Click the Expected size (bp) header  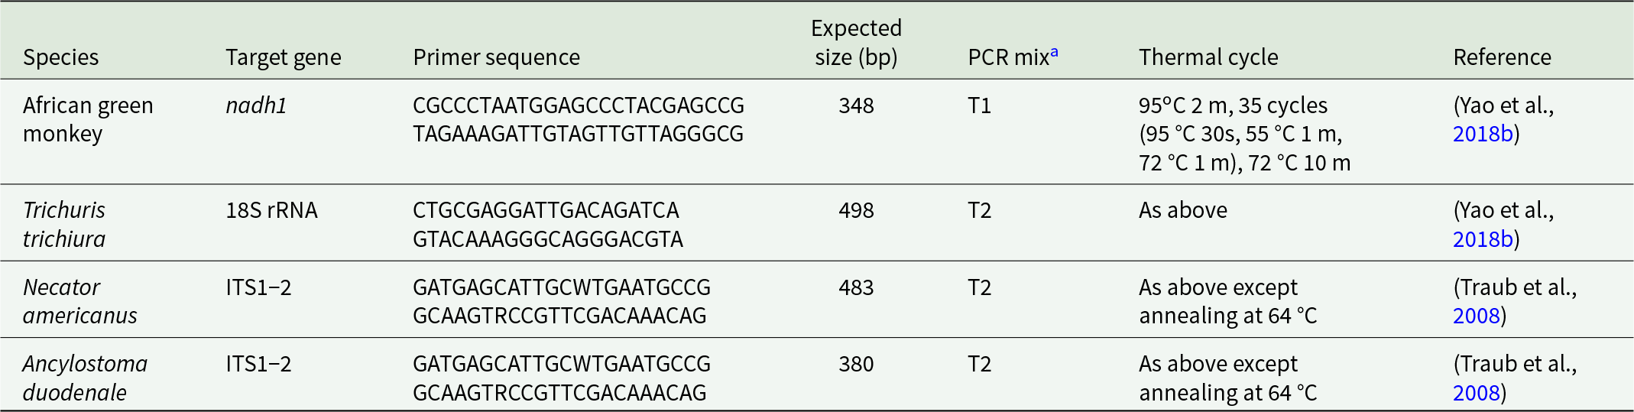pyautogui.click(x=856, y=43)
